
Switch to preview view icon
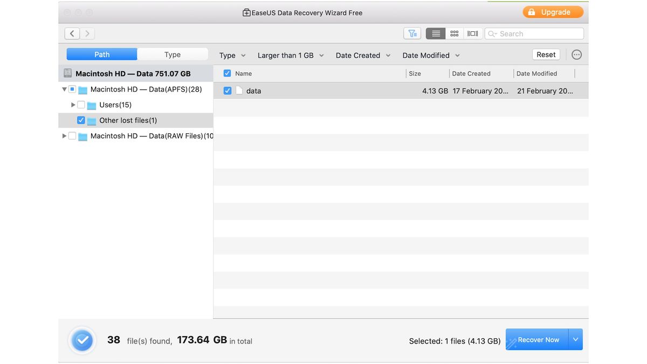[472, 33]
